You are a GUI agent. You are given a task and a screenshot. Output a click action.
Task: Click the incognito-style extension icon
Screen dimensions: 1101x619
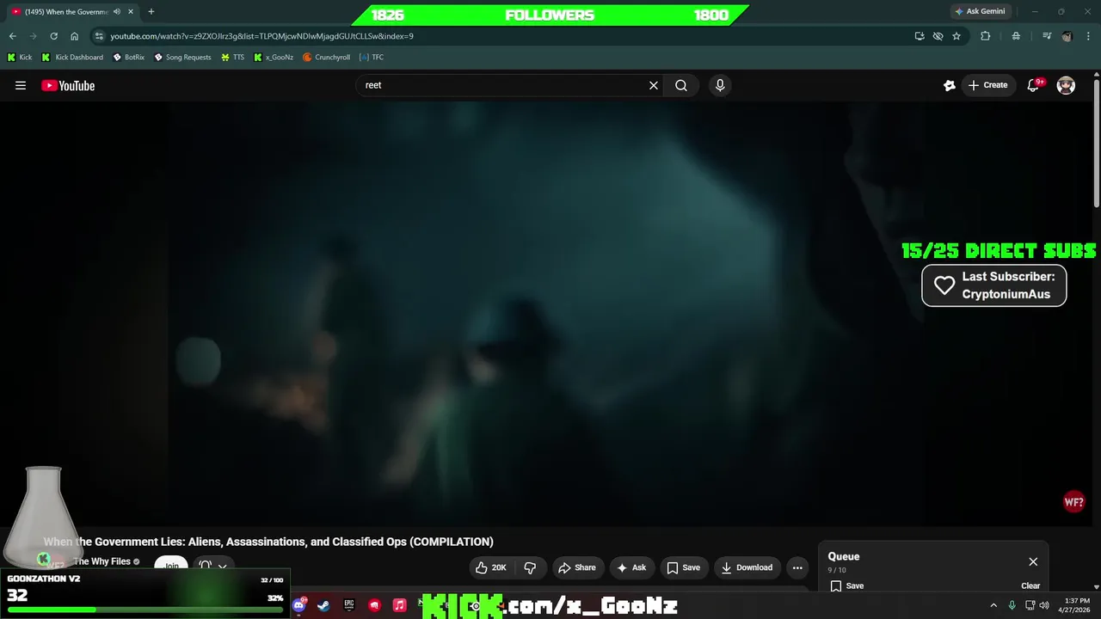point(1016,36)
